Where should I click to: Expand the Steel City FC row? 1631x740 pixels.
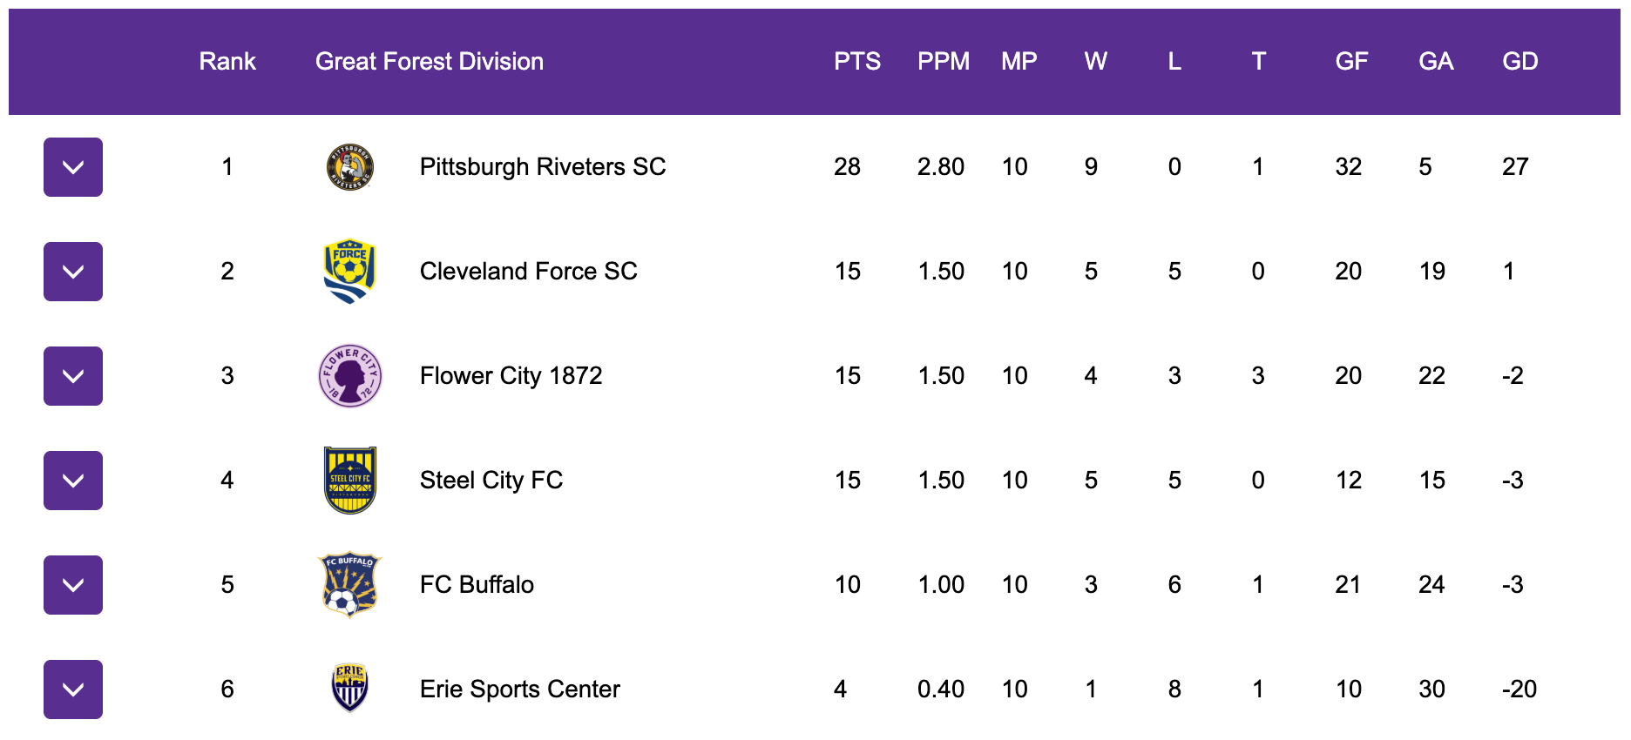coord(73,481)
